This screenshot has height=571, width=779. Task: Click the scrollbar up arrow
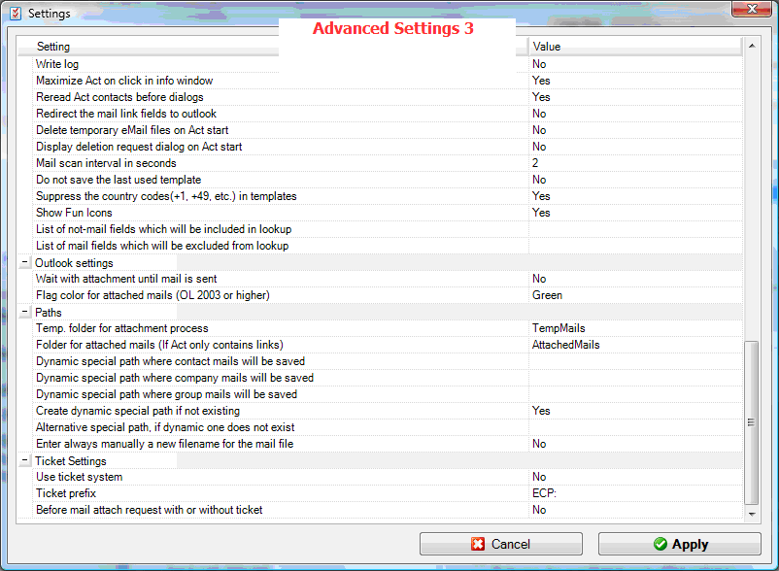[751, 46]
